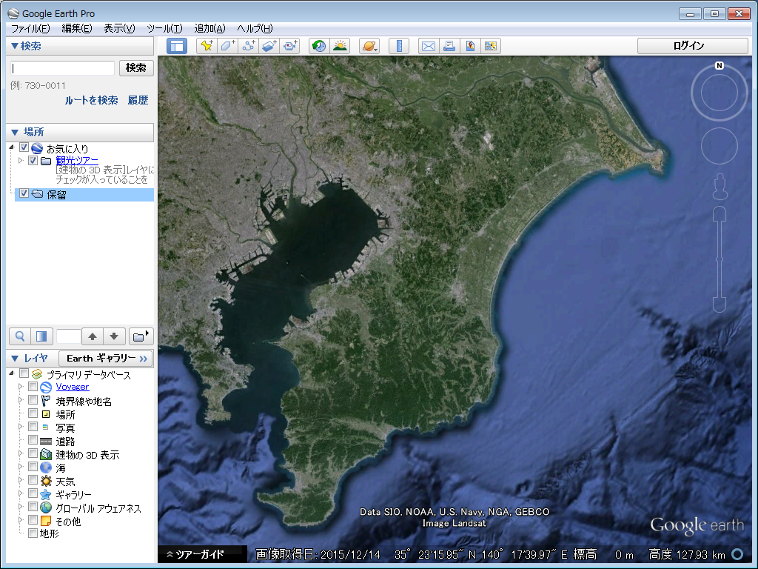The height and width of the screenshot is (569, 758).
Task: Enable the 天気 weather layer checkbox
Action: click(33, 480)
